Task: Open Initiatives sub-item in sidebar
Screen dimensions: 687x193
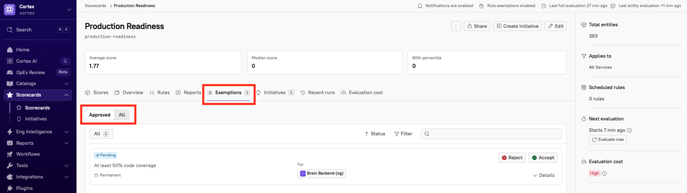Action: [36, 119]
